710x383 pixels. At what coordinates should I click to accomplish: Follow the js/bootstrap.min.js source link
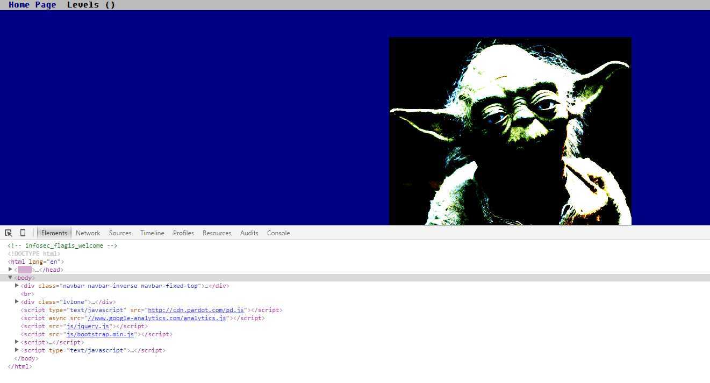[x=100, y=334]
